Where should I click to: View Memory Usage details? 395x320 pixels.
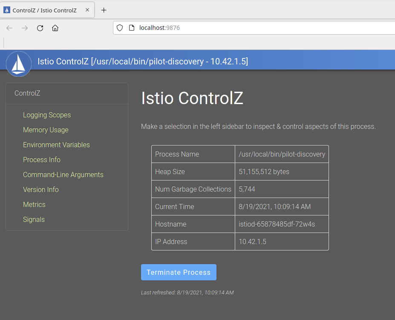click(46, 130)
